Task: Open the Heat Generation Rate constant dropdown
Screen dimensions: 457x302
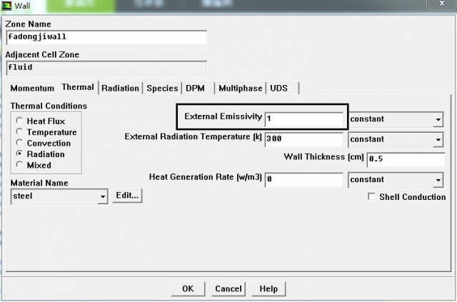Action: pos(436,180)
